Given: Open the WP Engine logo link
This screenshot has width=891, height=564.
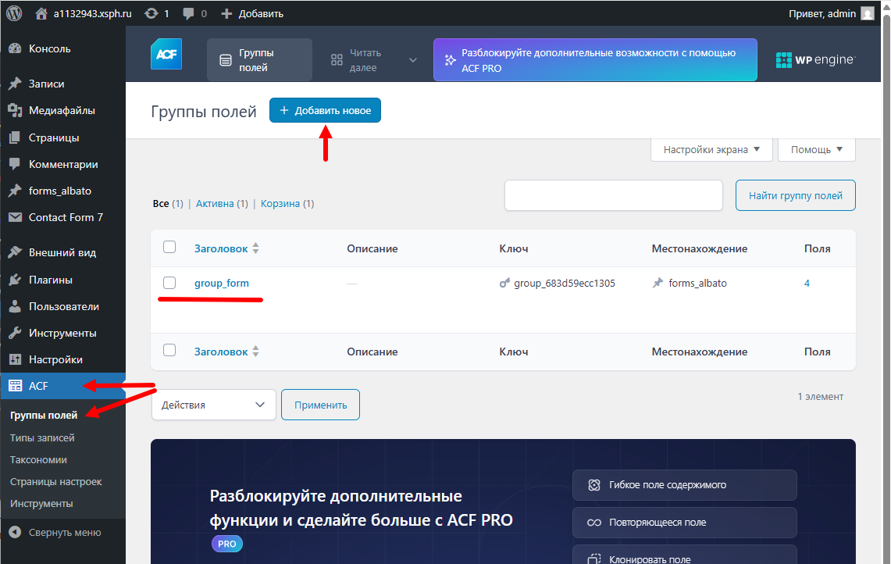Looking at the screenshot, I should [x=815, y=60].
